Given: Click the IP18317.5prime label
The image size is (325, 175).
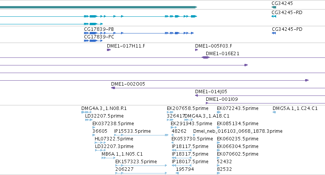Looking at the screenshot, I should tap(190, 154).
